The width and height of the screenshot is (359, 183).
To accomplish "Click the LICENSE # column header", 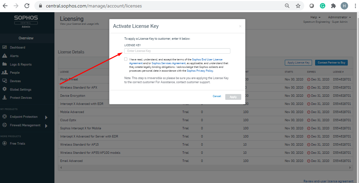I will (338, 72).
